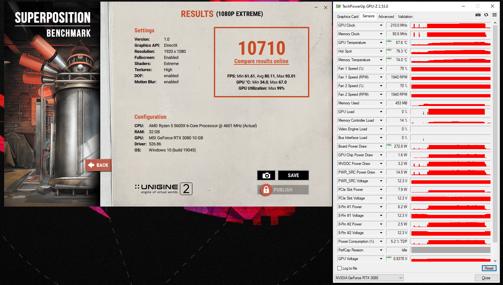
Task: Open the Power Consumption (%) dropdown
Action: [x=381, y=241]
